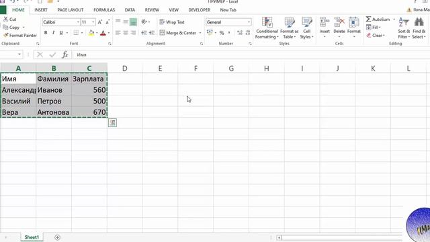
Task: Increase font size with the large A
Action: coord(100,22)
